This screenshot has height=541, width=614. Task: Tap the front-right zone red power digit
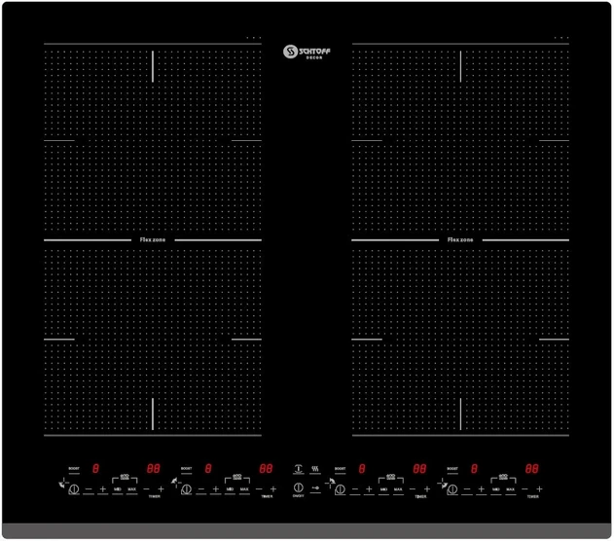(x=474, y=469)
